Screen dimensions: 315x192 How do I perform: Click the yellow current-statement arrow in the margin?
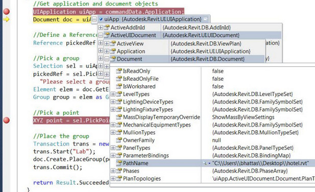pyautogui.click(x=6, y=19)
